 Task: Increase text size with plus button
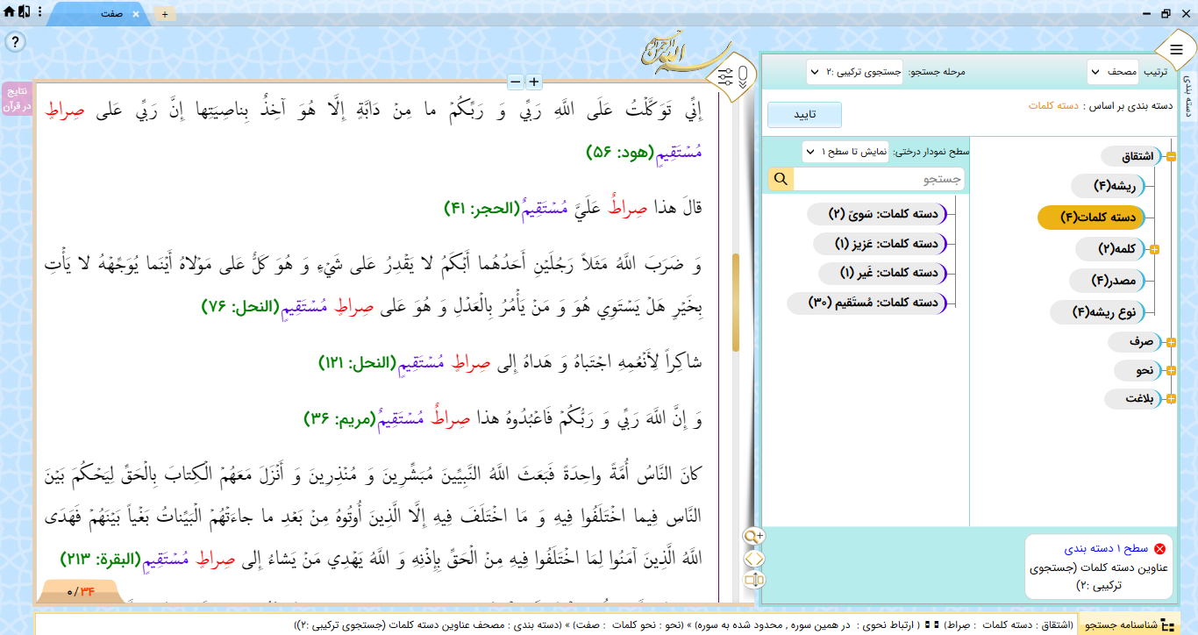(534, 82)
